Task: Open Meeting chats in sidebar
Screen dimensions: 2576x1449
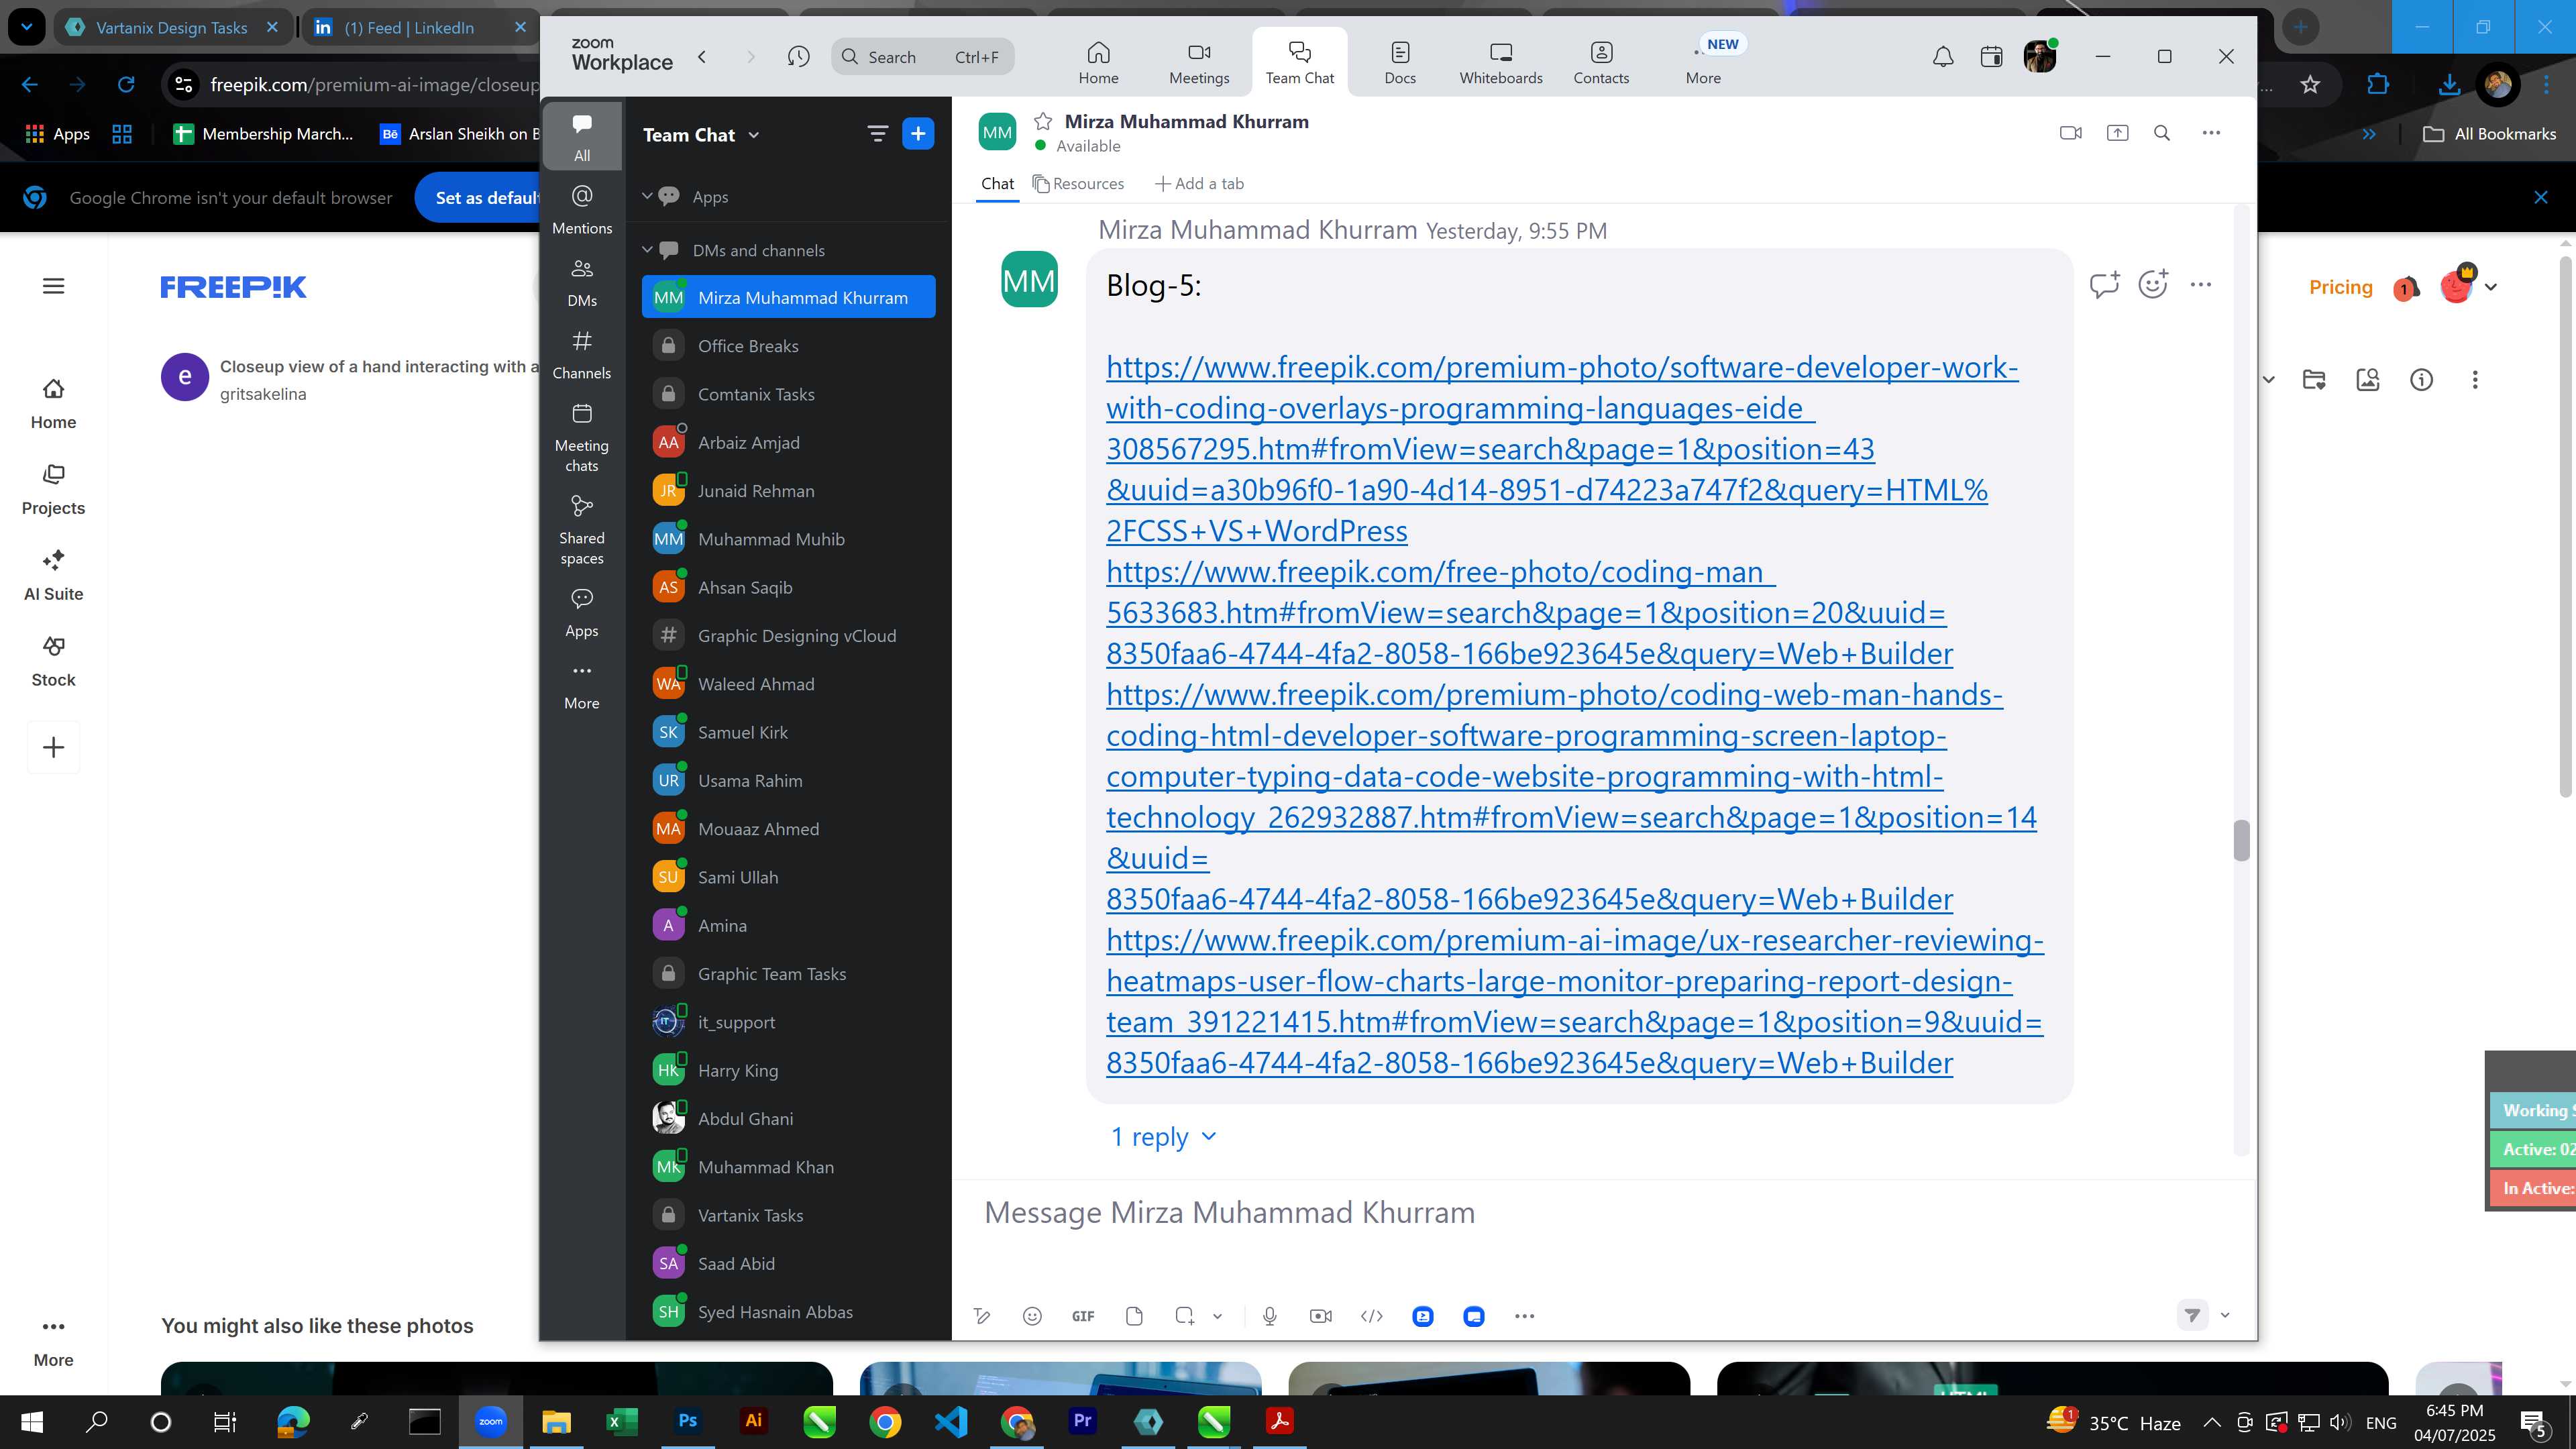Action: [x=582, y=438]
